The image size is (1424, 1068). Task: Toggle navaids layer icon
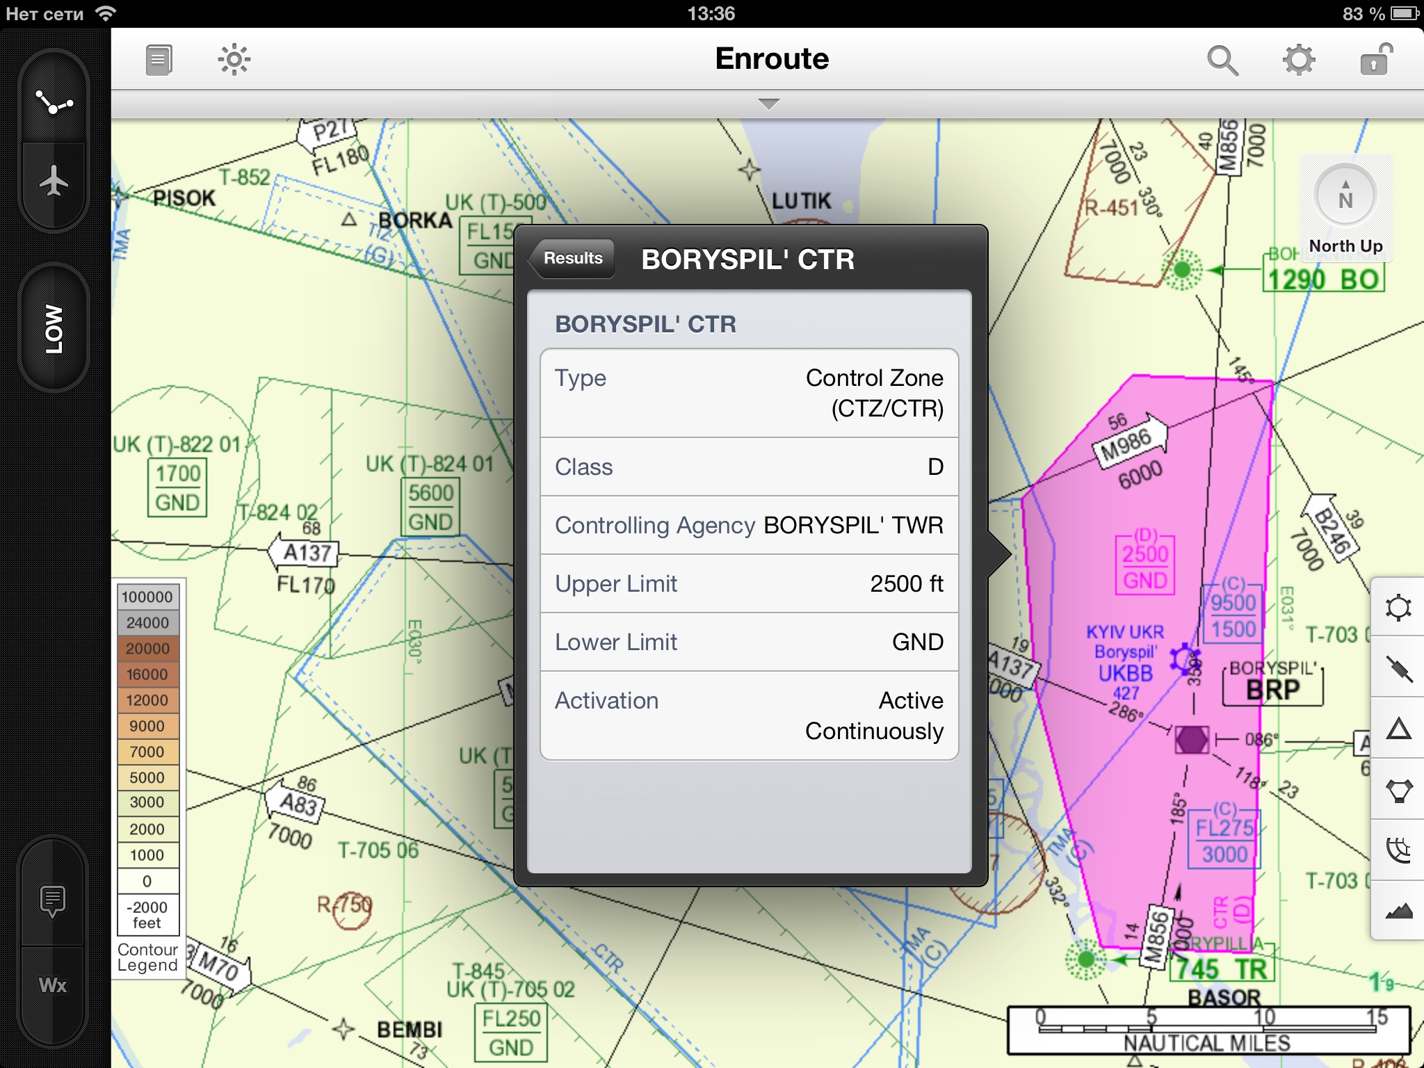1398,791
